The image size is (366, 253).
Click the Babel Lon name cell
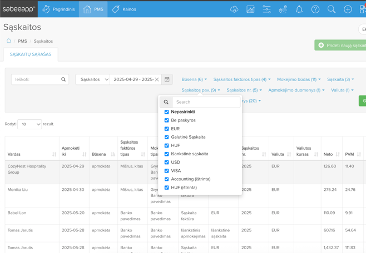17,212
